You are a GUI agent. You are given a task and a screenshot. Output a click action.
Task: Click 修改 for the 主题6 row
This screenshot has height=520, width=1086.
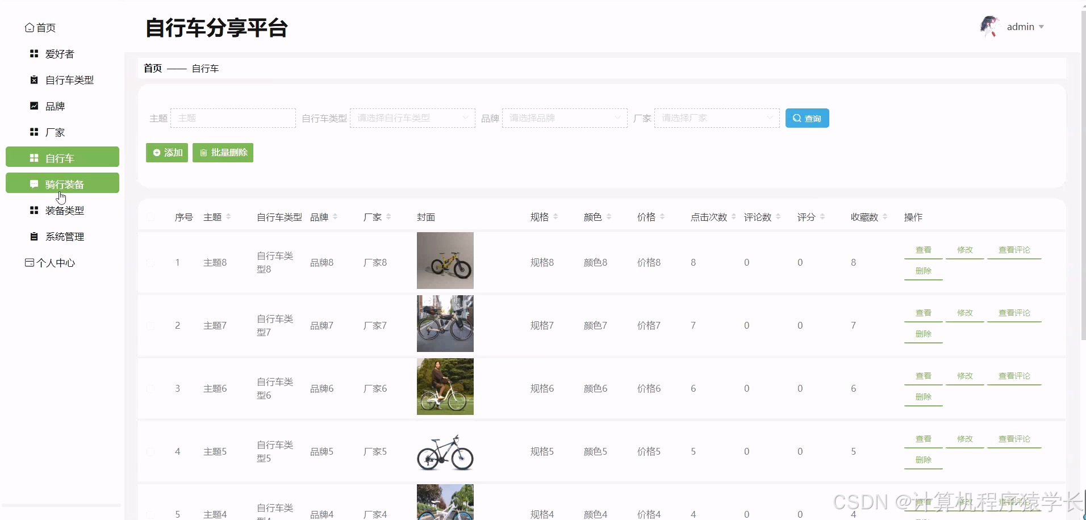pyautogui.click(x=964, y=376)
